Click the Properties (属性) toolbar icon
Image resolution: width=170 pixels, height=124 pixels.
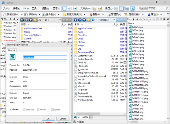148,14
